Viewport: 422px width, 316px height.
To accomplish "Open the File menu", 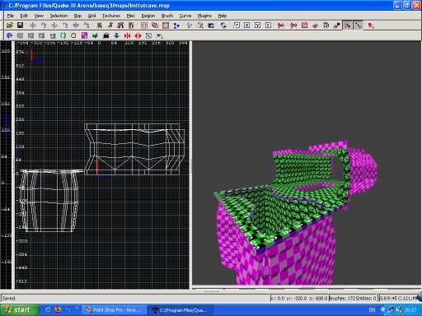I will [x=11, y=16].
